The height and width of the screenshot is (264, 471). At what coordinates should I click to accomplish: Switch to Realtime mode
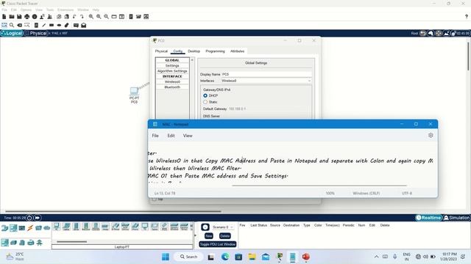tap(429, 218)
